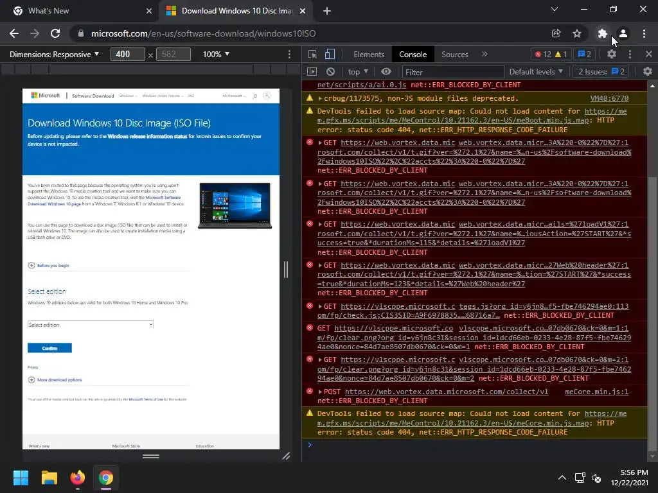Click the message count badge showing 2
Image resolution: width=658 pixels, height=493 pixels.
(585, 54)
